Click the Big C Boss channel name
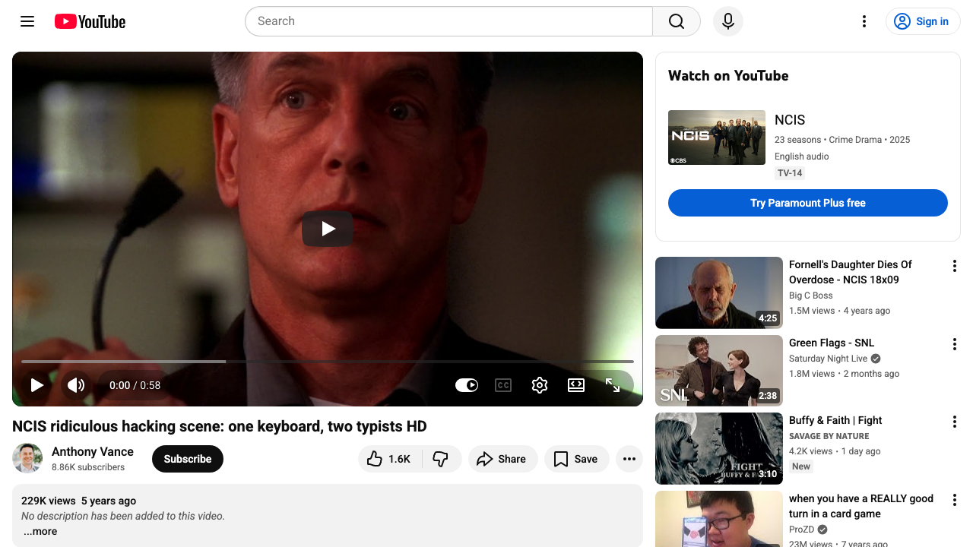Viewport: 973px width, 547px height. (x=811, y=296)
